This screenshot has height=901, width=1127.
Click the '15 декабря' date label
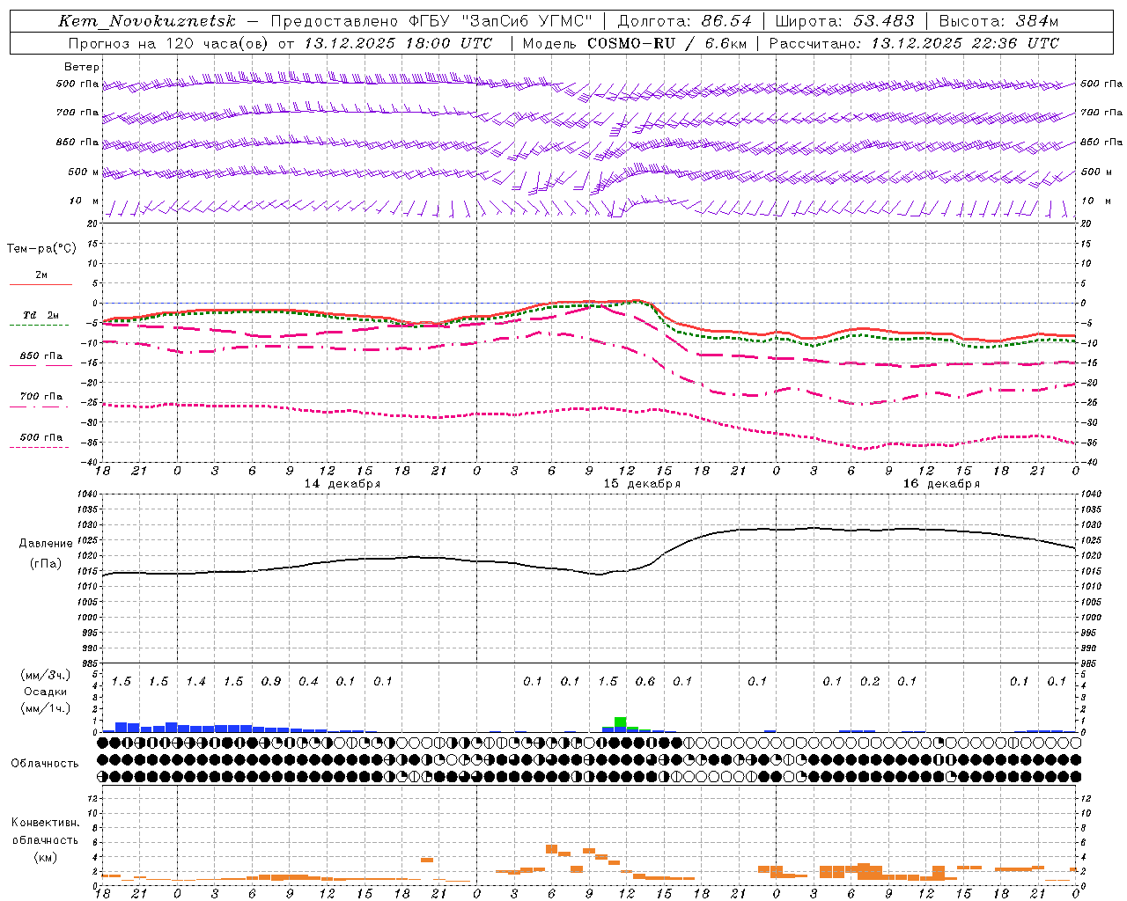tap(642, 484)
